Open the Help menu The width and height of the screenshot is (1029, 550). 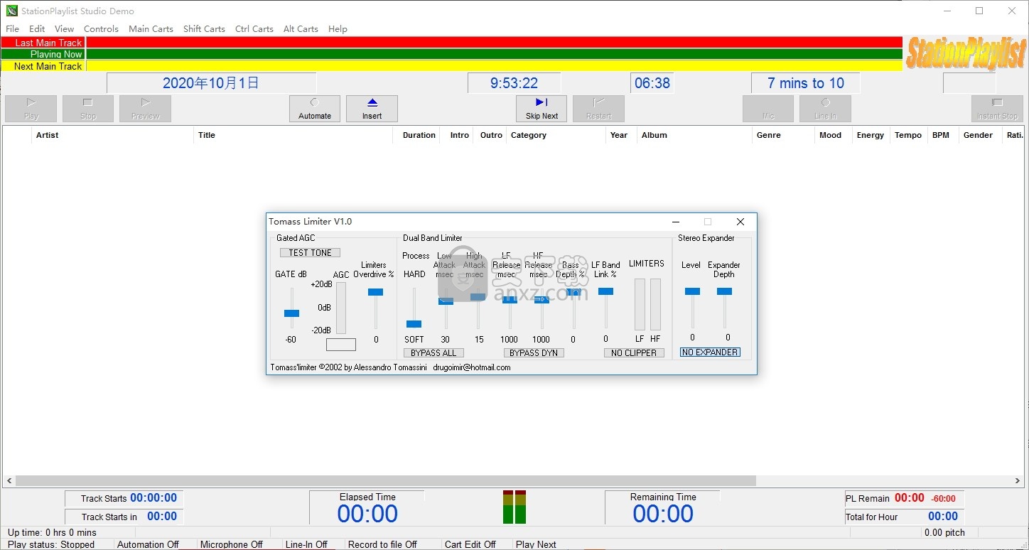pyautogui.click(x=338, y=29)
